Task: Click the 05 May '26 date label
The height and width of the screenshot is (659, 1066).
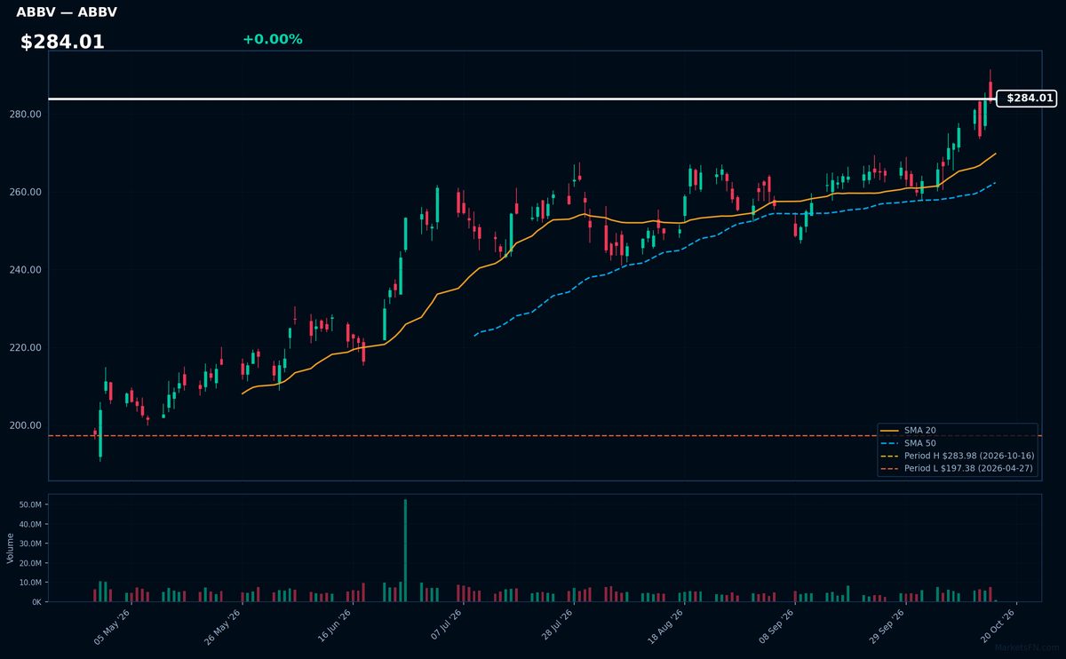Action: [111, 626]
